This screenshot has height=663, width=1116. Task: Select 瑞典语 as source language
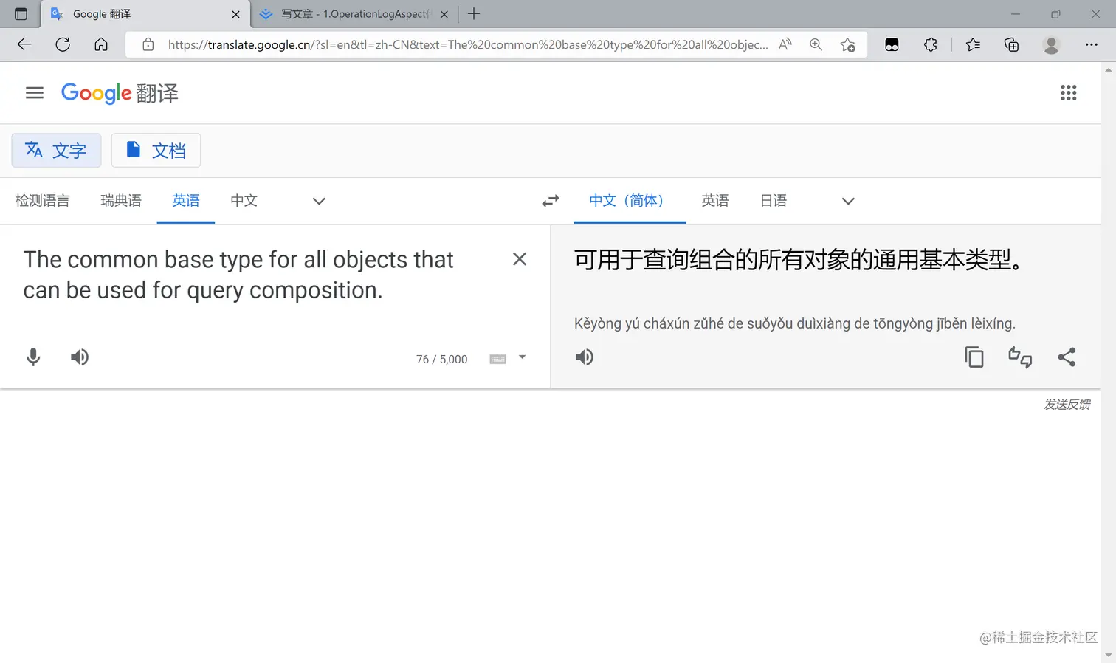click(121, 201)
